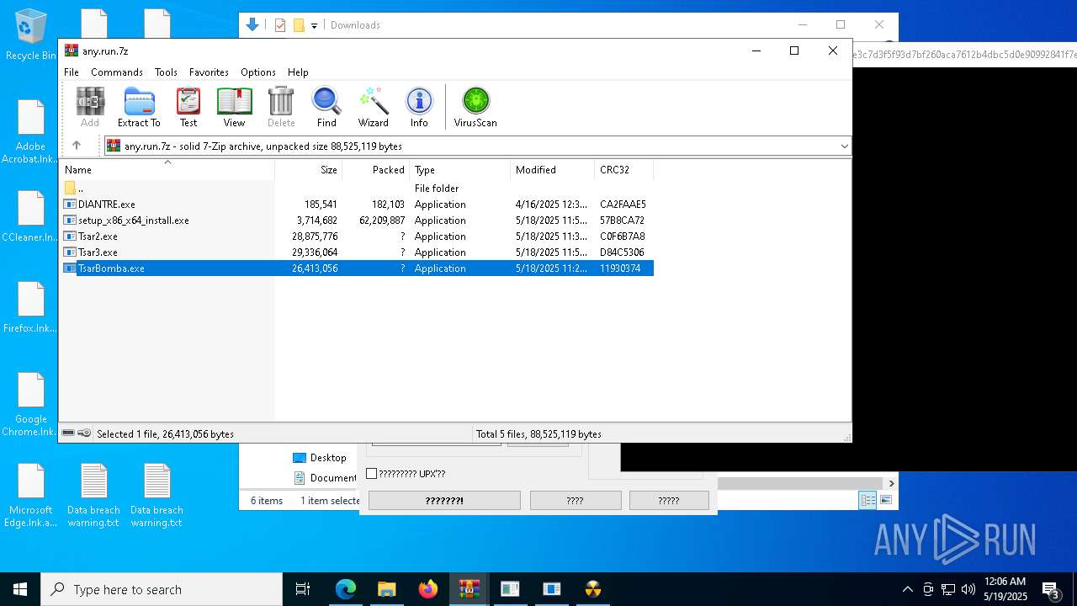Open File Explorer from taskbar
Screen dimensions: 1077x606
(386, 589)
